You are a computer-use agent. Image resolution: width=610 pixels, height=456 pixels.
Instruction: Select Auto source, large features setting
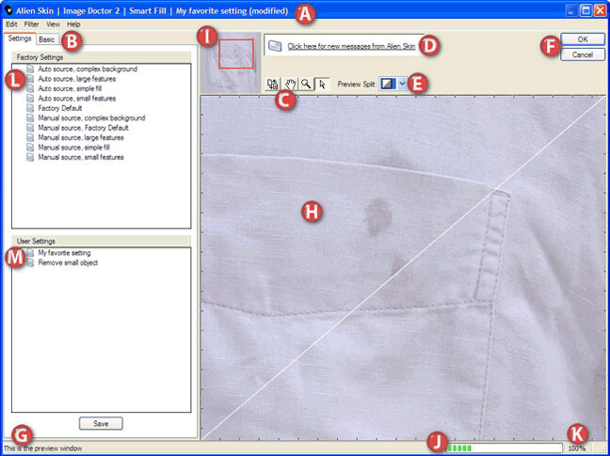[x=77, y=79]
